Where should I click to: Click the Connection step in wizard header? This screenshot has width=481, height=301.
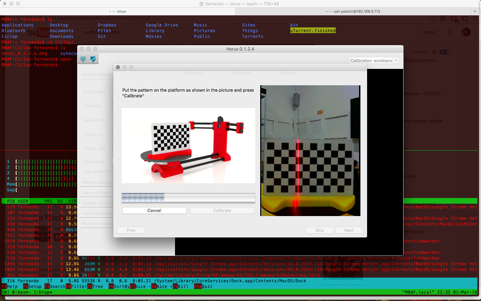tap(193, 73)
